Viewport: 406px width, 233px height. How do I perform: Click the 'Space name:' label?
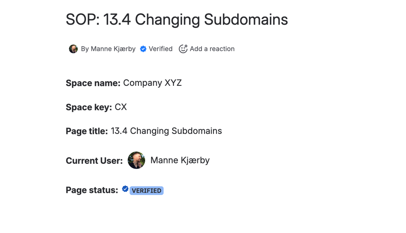[93, 83]
